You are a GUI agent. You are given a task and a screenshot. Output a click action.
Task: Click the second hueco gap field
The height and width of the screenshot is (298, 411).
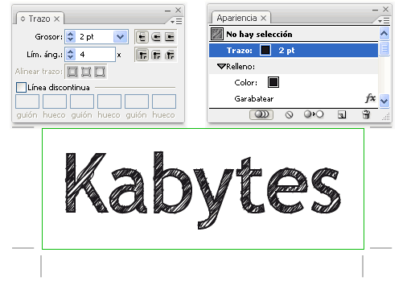point(109,101)
